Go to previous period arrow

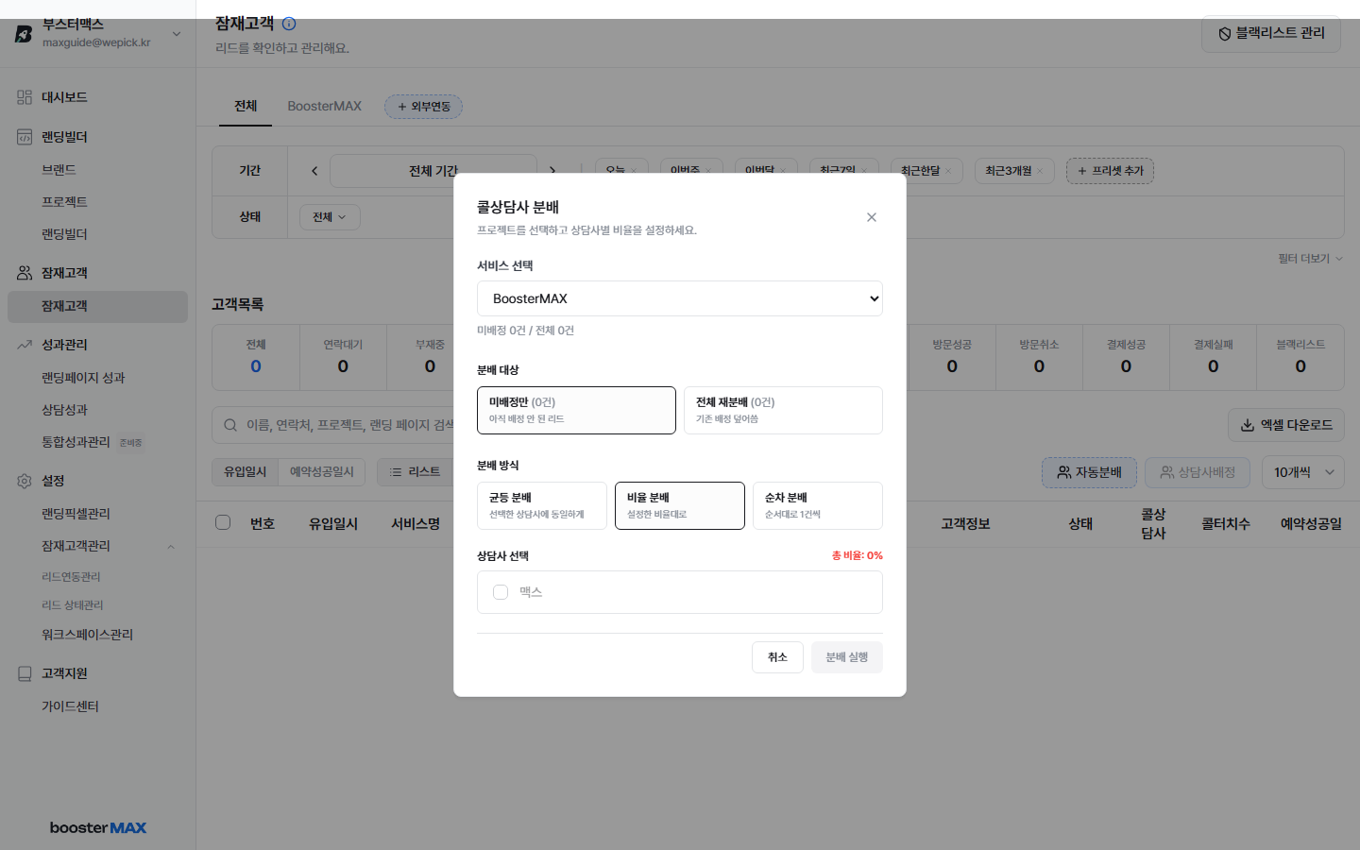pos(314,171)
